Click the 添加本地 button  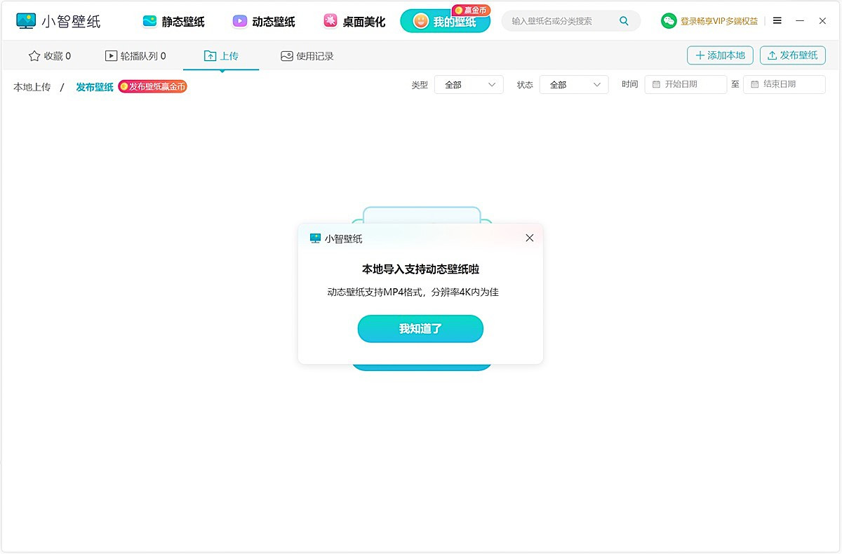(720, 55)
